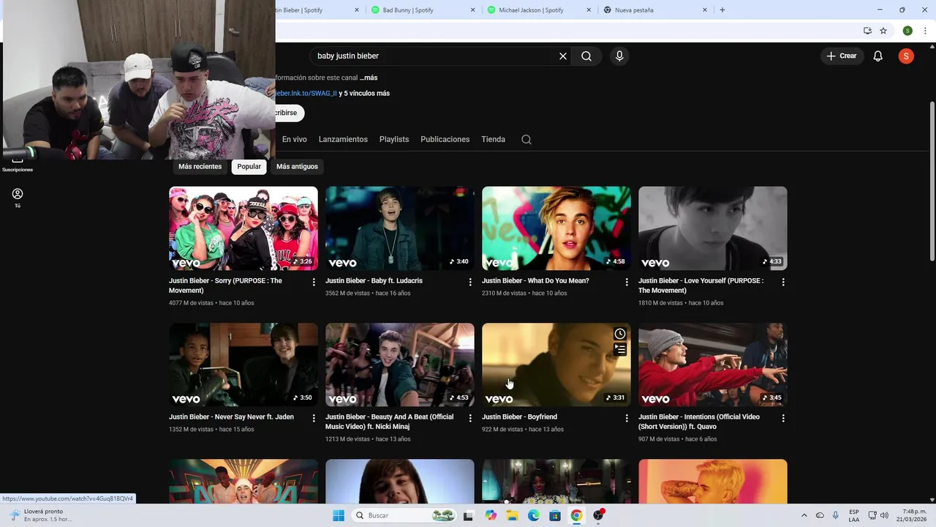Add Boyfriend video to queue

tap(620, 349)
